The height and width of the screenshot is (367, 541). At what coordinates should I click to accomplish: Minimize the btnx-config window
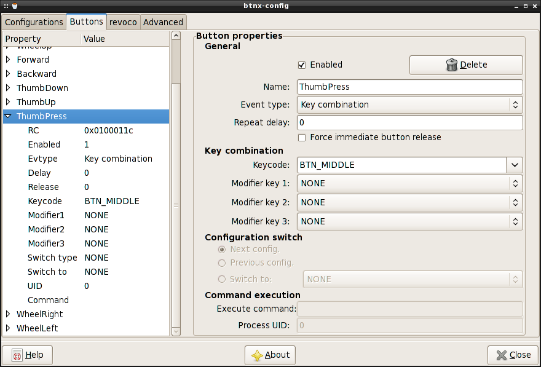pos(516,6)
